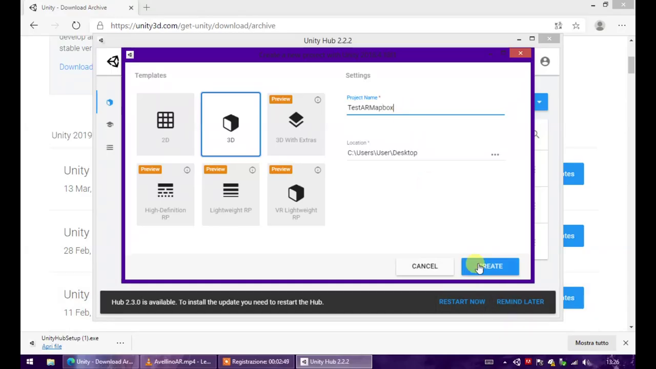Screen dimensions: 656x369
Task: Show info for VR Lightweight RP template
Action: click(x=318, y=170)
